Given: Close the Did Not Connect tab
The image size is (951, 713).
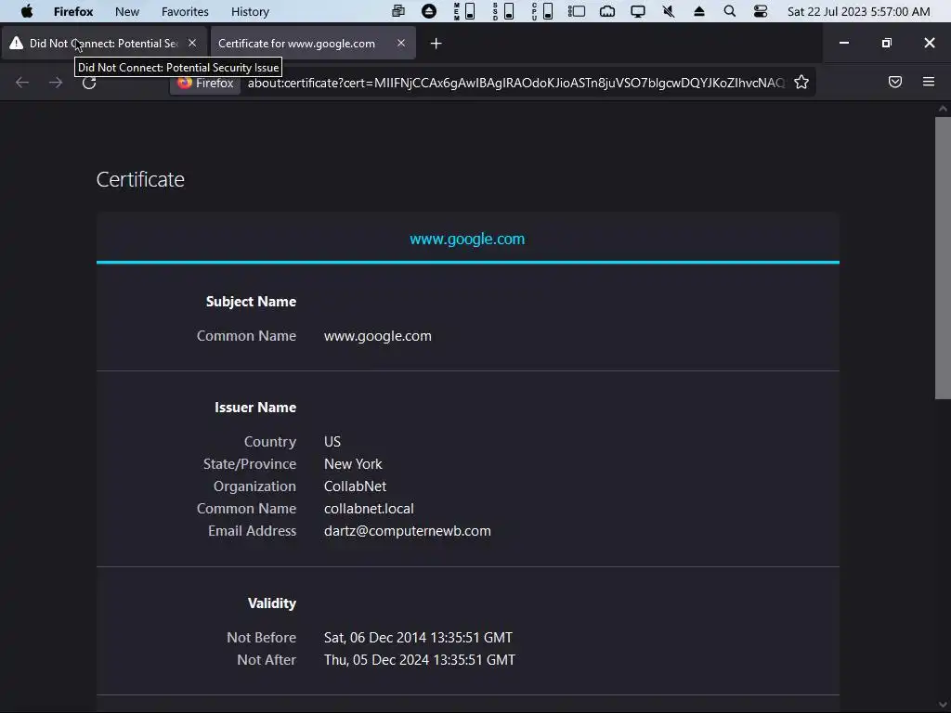Looking at the screenshot, I should pos(192,43).
